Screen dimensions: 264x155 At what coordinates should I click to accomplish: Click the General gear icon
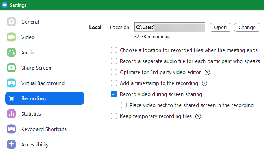pyautogui.click(x=11, y=22)
